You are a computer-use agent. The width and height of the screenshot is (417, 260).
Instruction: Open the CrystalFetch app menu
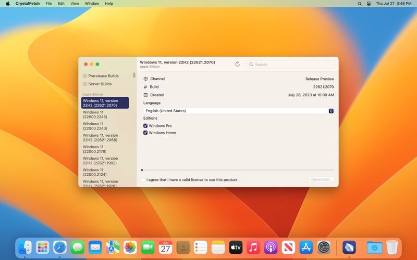(28, 4)
